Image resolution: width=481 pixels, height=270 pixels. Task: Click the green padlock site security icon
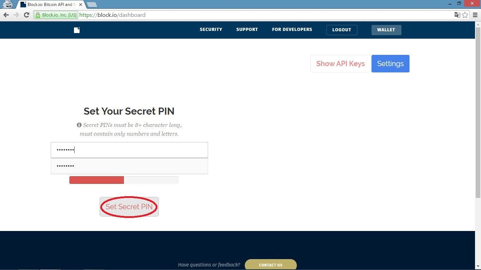tap(38, 15)
